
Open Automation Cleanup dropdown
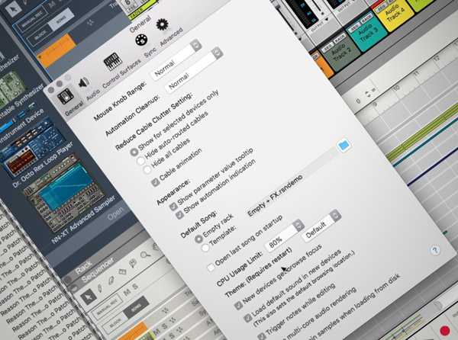click(x=195, y=69)
